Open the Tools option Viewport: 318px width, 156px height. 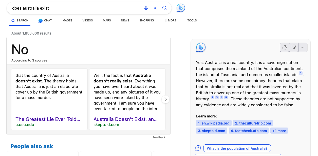[192, 20]
